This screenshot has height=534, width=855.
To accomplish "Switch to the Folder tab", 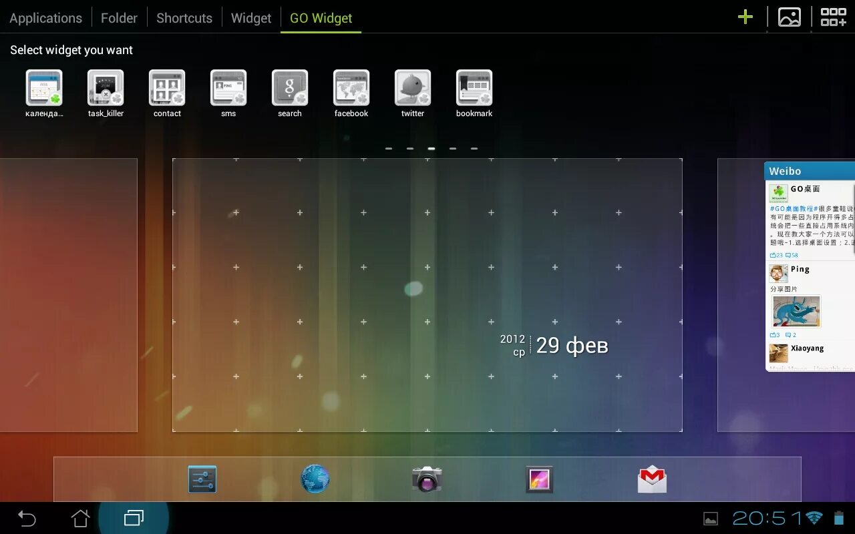I will (x=119, y=18).
